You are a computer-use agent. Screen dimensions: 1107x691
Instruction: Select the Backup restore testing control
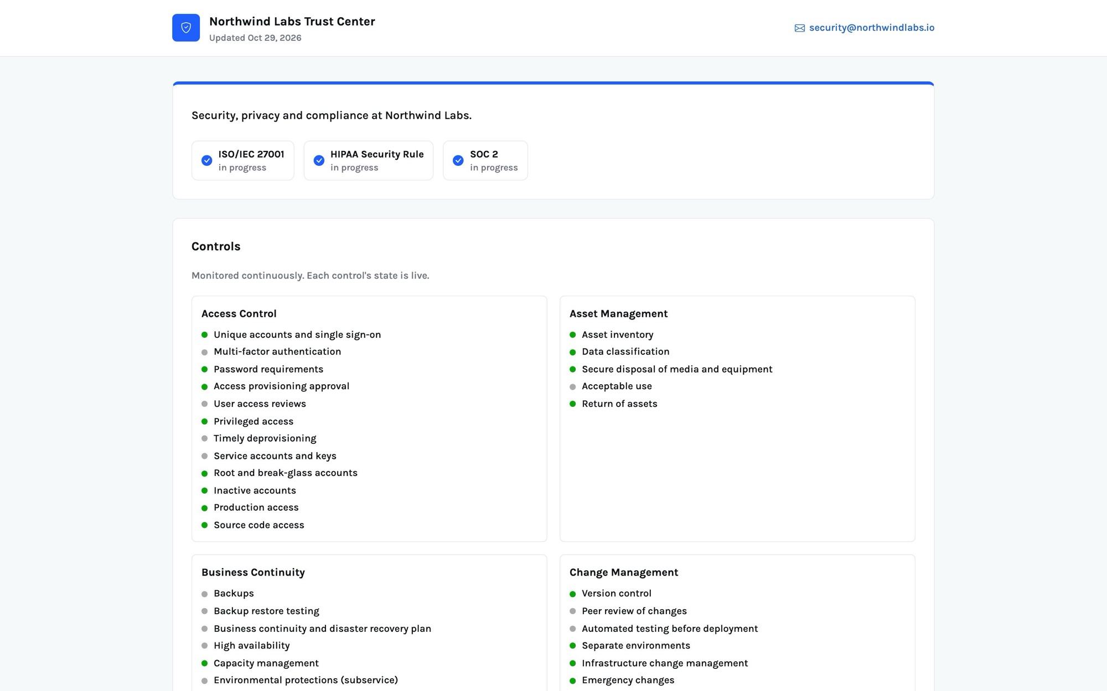point(266,611)
